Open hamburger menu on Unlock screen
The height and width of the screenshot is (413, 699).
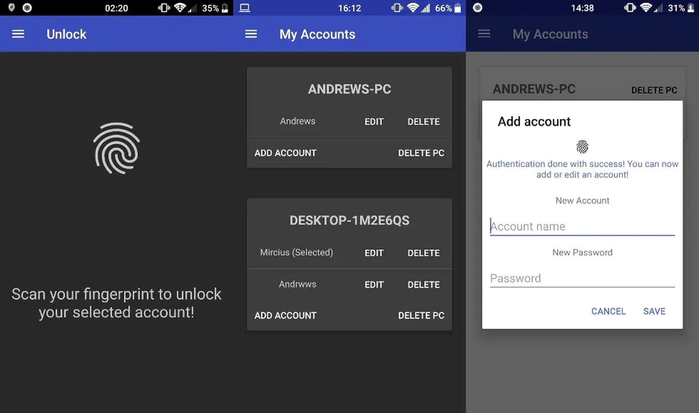tap(18, 34)
